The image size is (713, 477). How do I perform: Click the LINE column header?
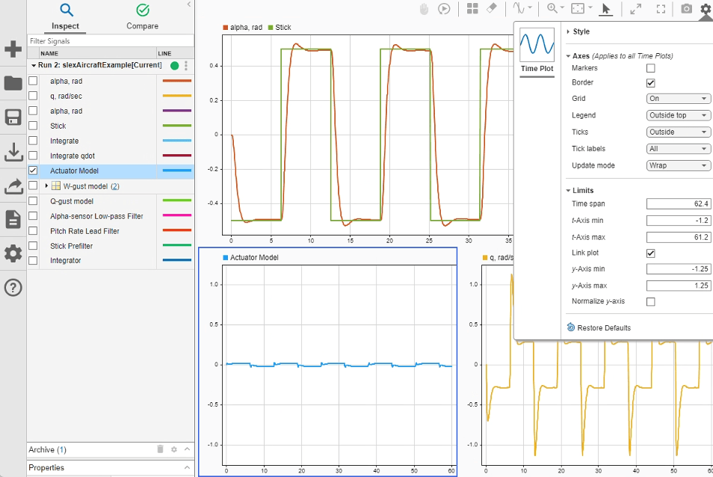pyautogui.click(x=176, y=53)
